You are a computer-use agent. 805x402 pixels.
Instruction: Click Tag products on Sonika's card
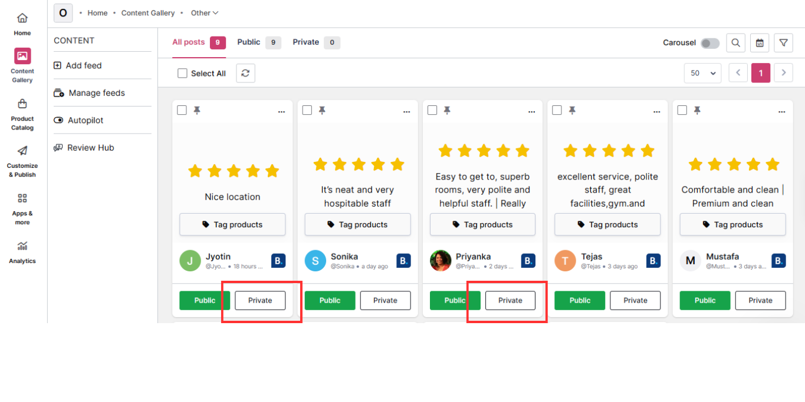point(357,224)
